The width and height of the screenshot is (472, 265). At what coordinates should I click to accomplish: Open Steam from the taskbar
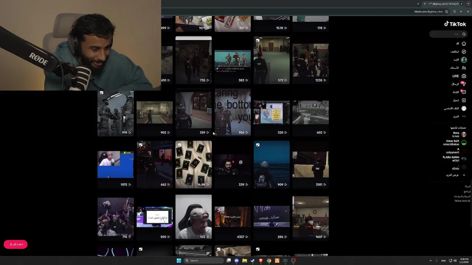(x=253, y=261)
